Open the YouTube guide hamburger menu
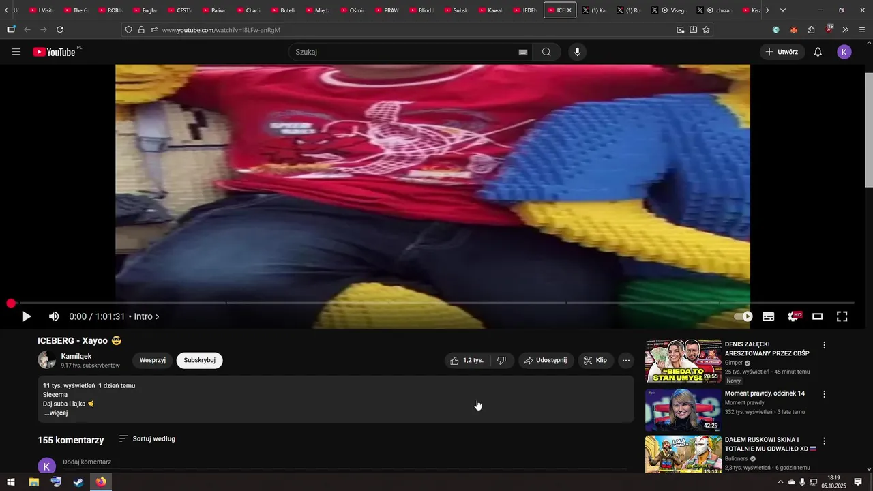This screenshot has width=873, height=491. point(16,52)
